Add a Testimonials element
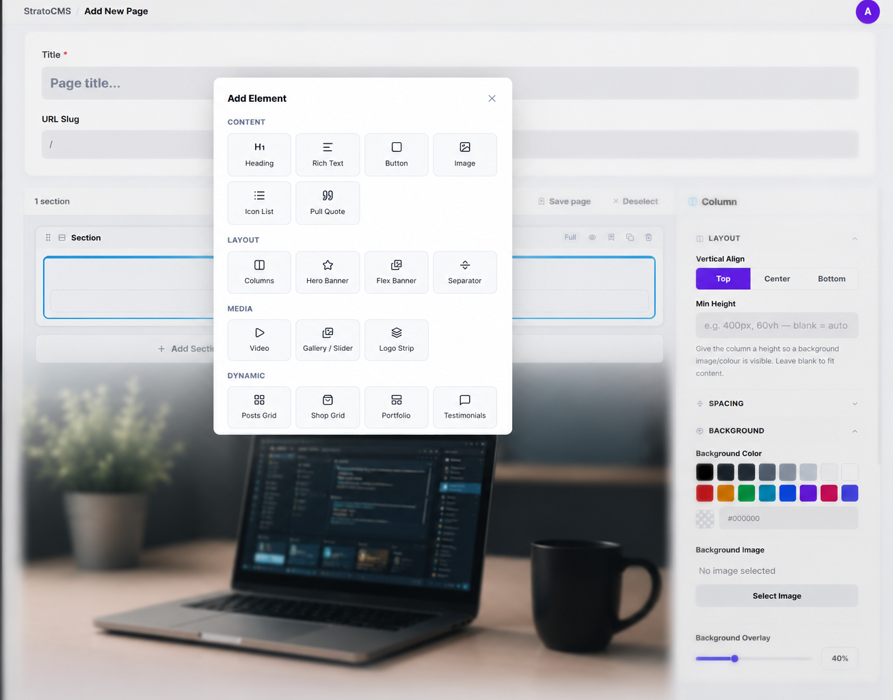The image size is (893, 700). coord(465,407)
